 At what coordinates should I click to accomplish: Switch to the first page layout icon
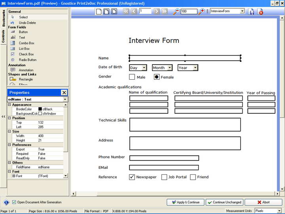[x=99, y=11]
